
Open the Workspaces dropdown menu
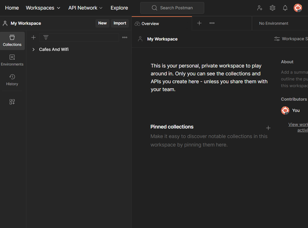tap(43, 8)
